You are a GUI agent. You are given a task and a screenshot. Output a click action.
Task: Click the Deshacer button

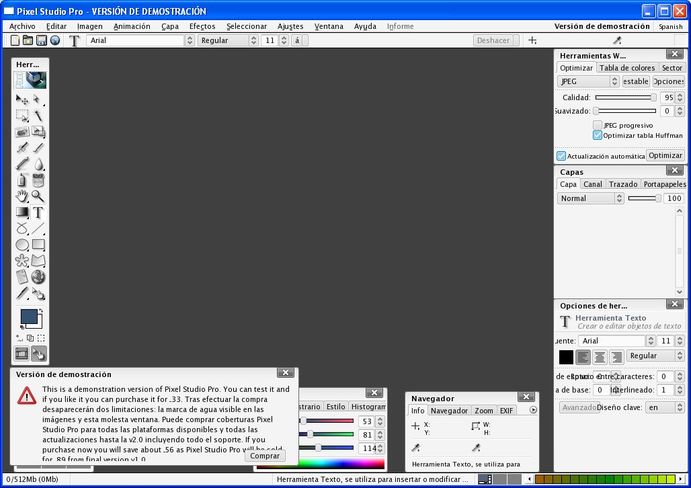pyautogui.click(x=493, y=40)
